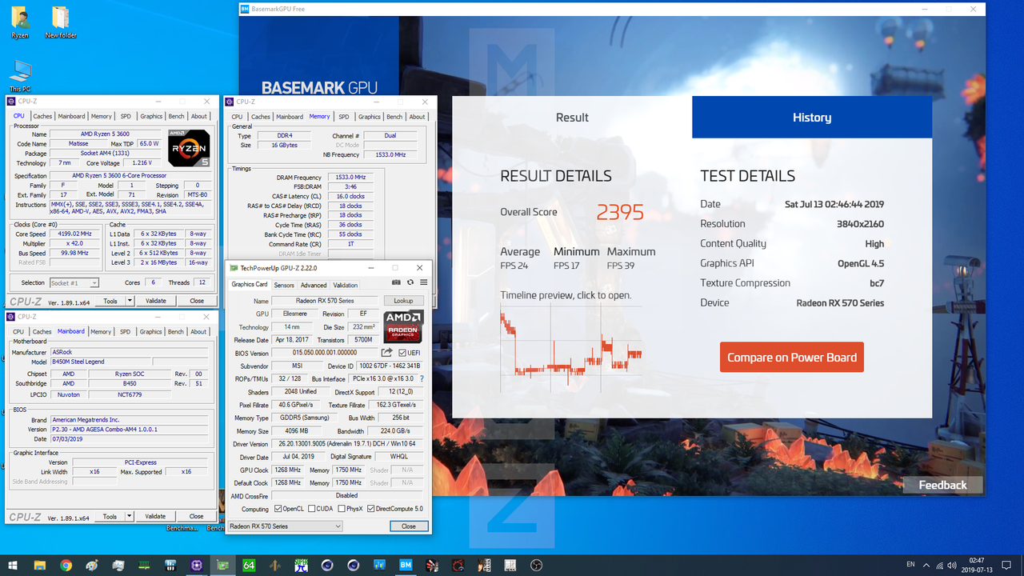This screenshot has height=576, width=1024.
Task: Click the EN language indicator
Action: click(910, 566)
